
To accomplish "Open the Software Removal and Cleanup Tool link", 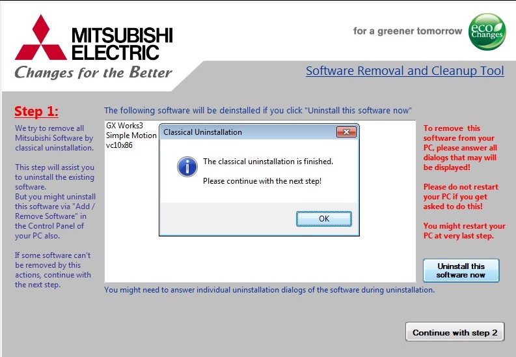I will pos(405,71).
